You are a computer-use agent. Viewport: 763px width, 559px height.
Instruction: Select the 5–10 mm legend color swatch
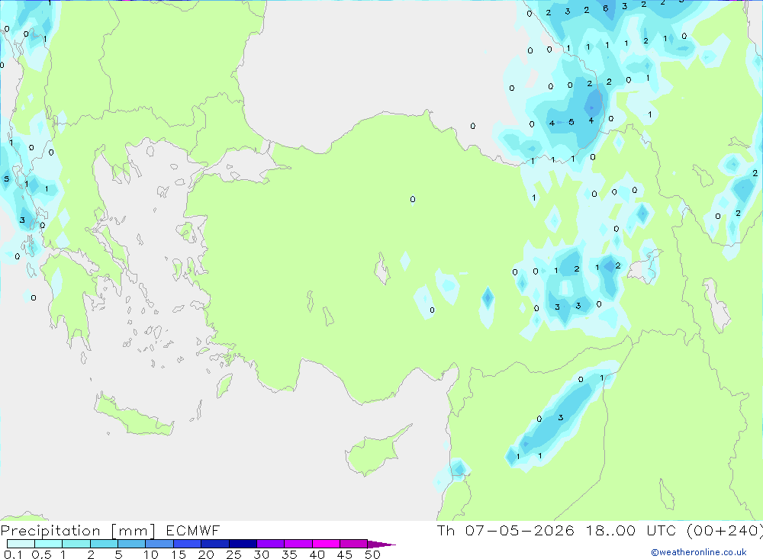pos(131,544)
